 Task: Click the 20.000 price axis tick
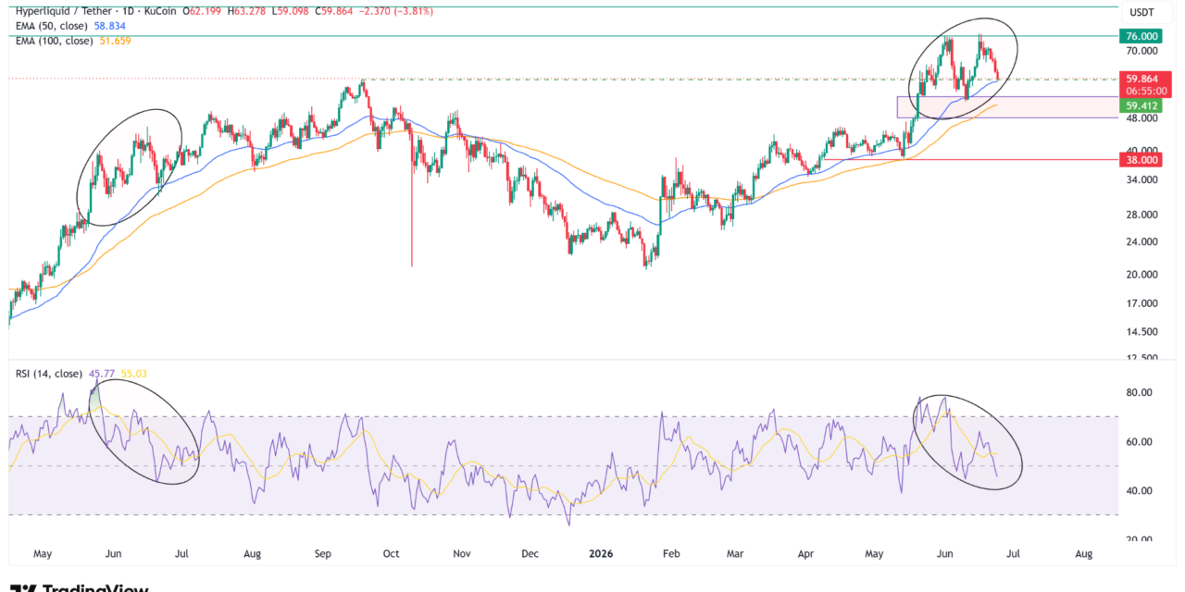[x=1141, y=275]
